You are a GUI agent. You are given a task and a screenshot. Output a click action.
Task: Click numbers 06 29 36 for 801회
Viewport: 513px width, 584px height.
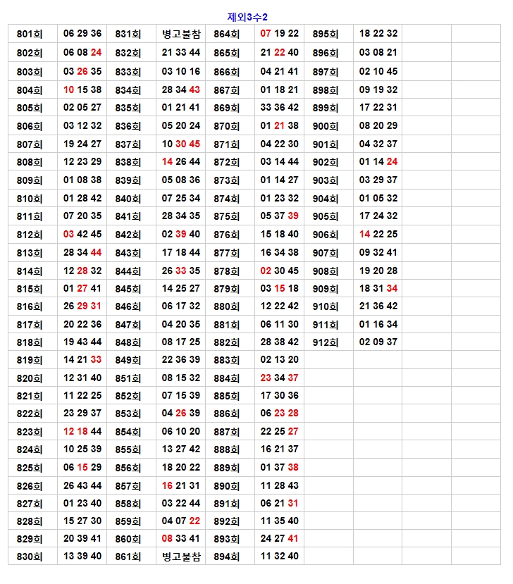click(82, 34)
